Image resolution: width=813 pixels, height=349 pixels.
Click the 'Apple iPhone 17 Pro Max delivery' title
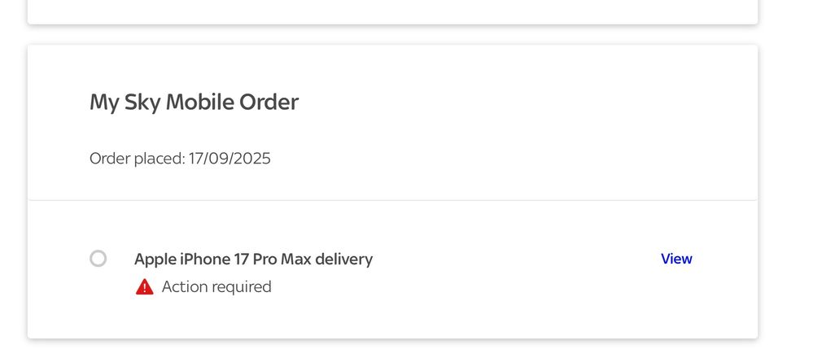pyautogui.click(x=254, y=259)
